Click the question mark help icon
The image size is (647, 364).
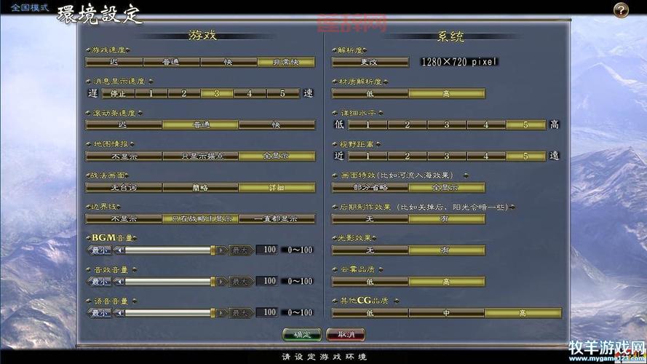(x=620, y=10)
